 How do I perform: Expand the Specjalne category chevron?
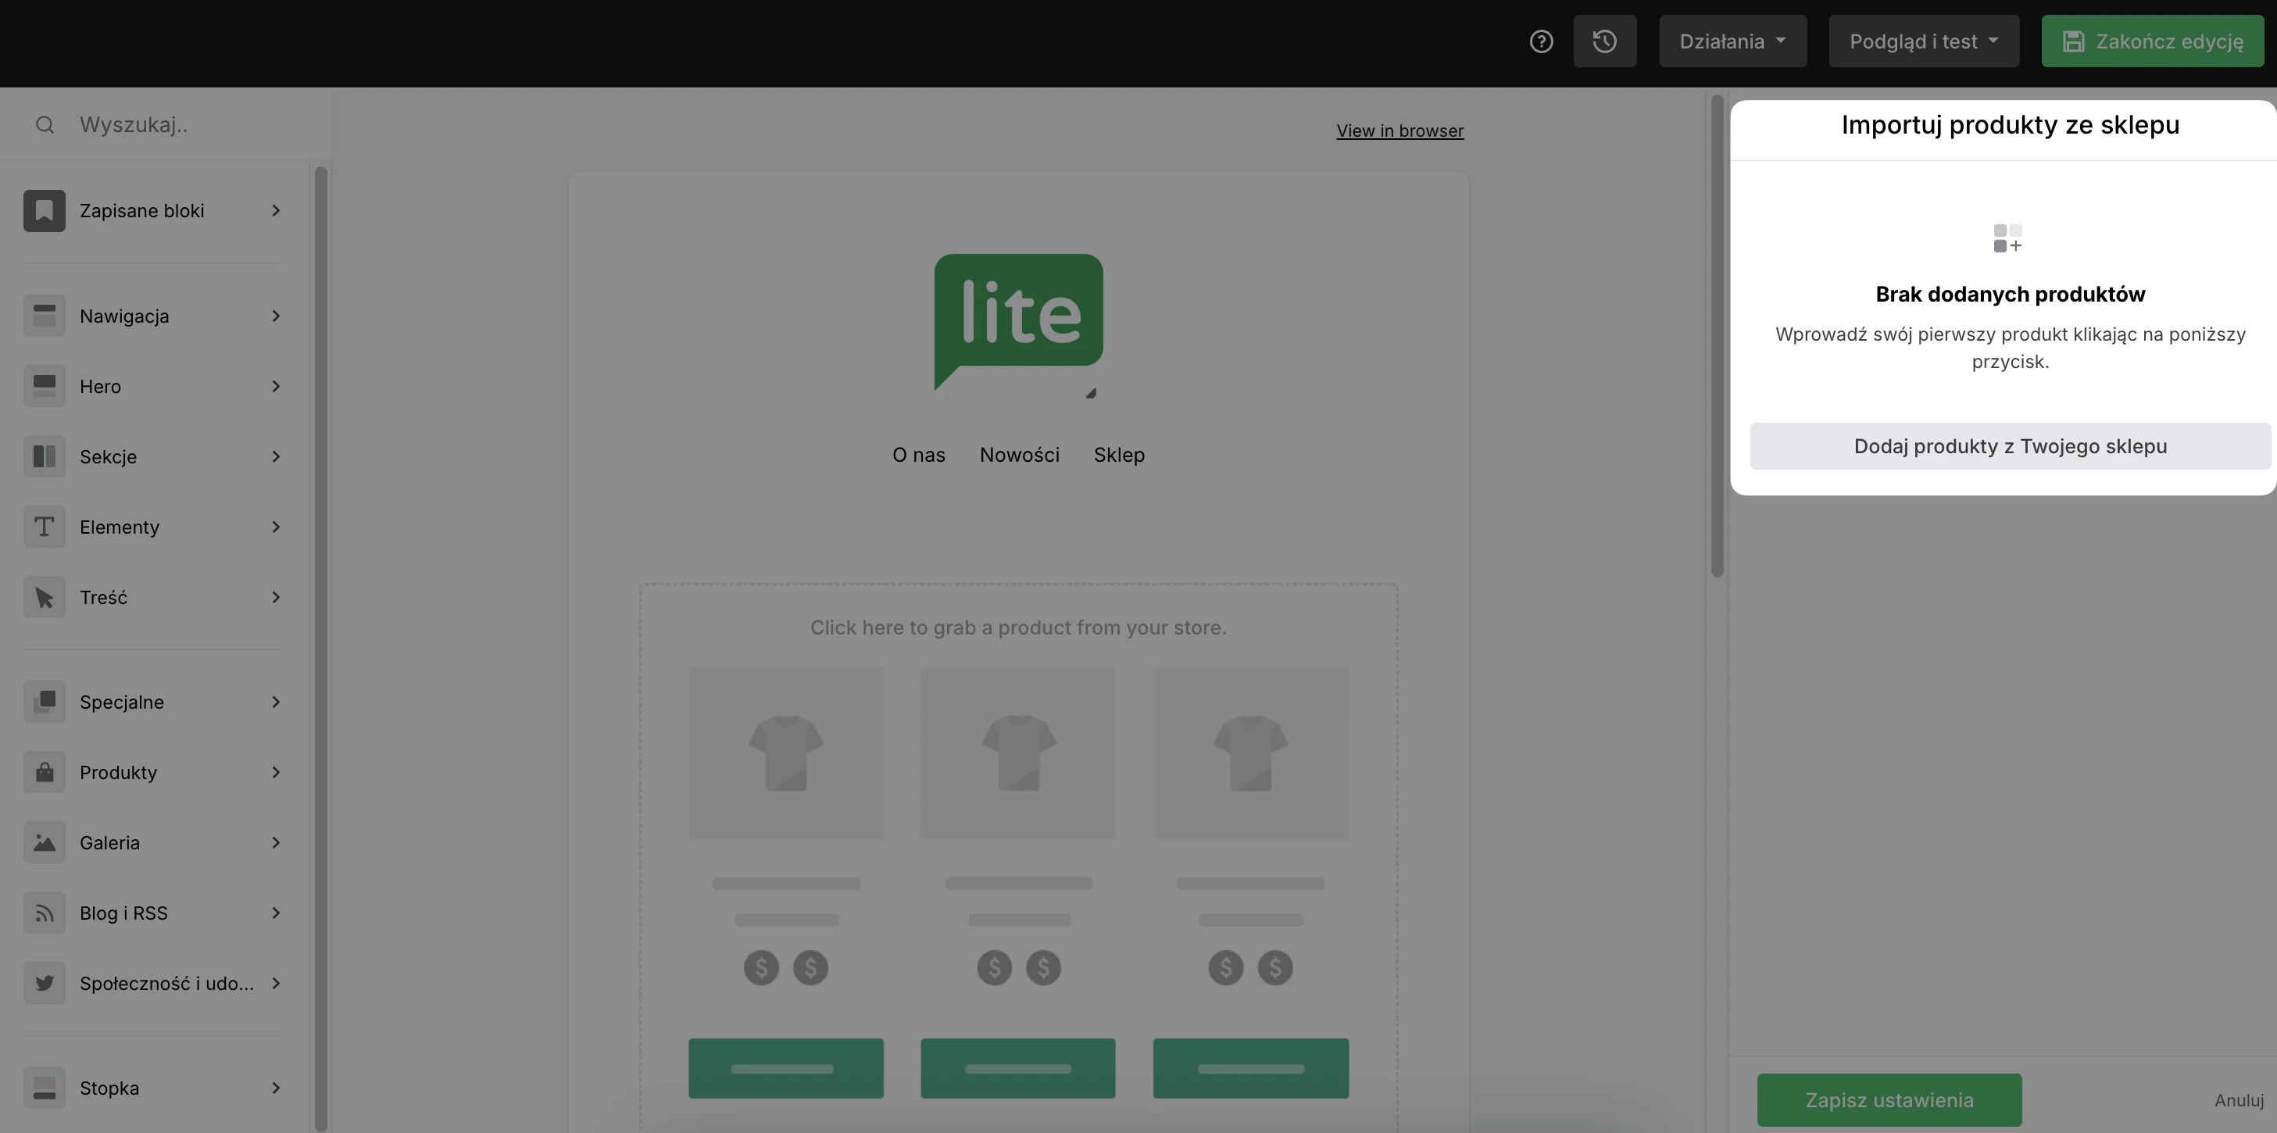pos(276,702)
